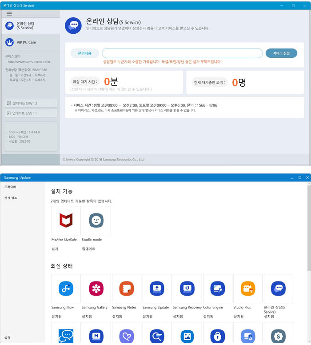Open 드라이버 in Samsung Update sidebar
The height and width of the screenshot is (345, 311).
pos(10,187)
